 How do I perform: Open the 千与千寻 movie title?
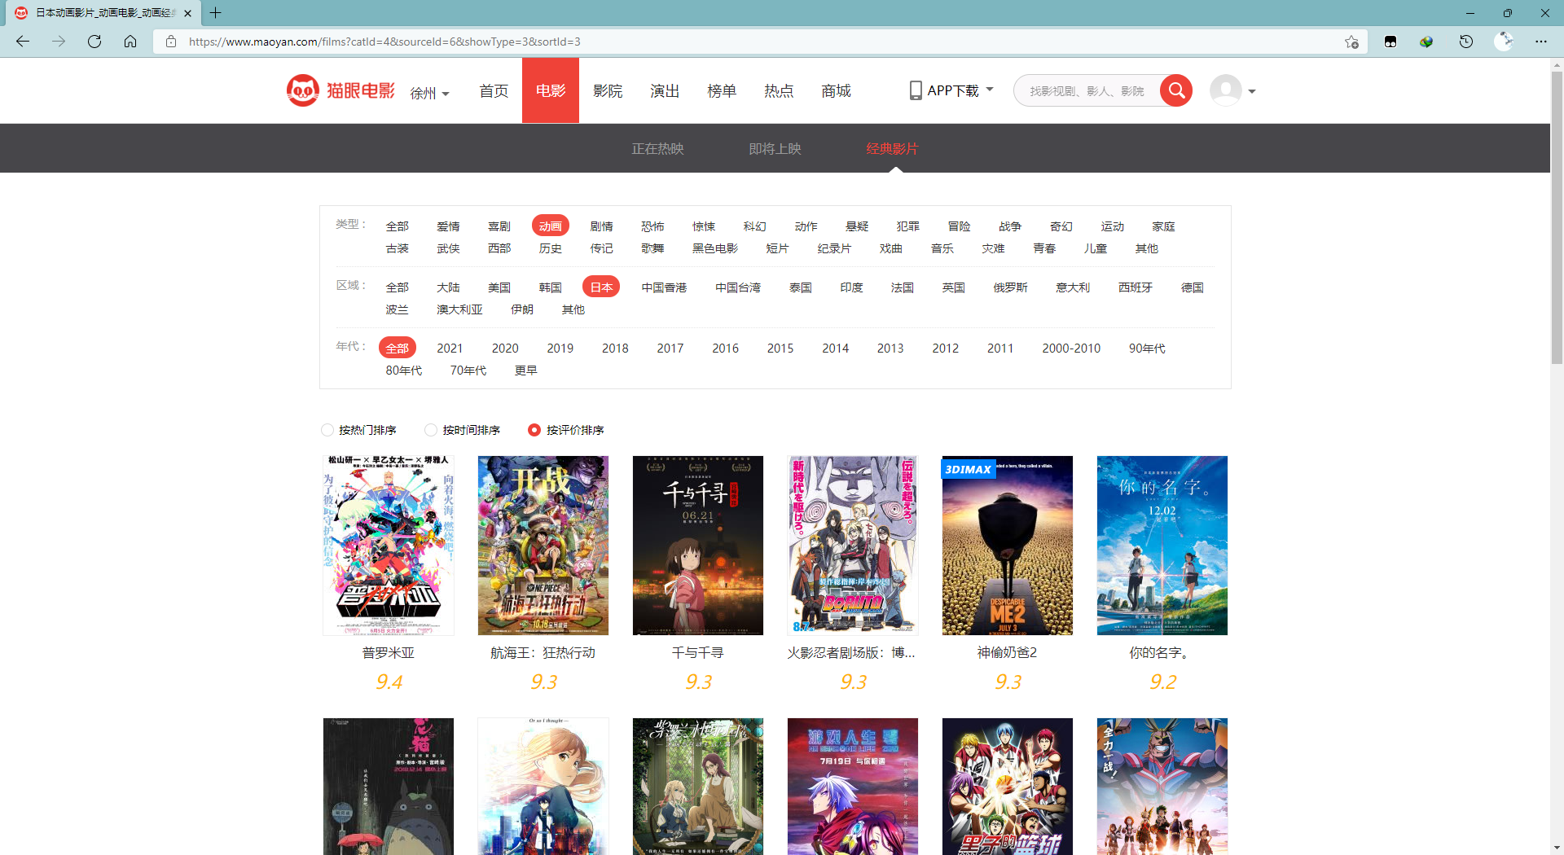click(x=698, y=653)
